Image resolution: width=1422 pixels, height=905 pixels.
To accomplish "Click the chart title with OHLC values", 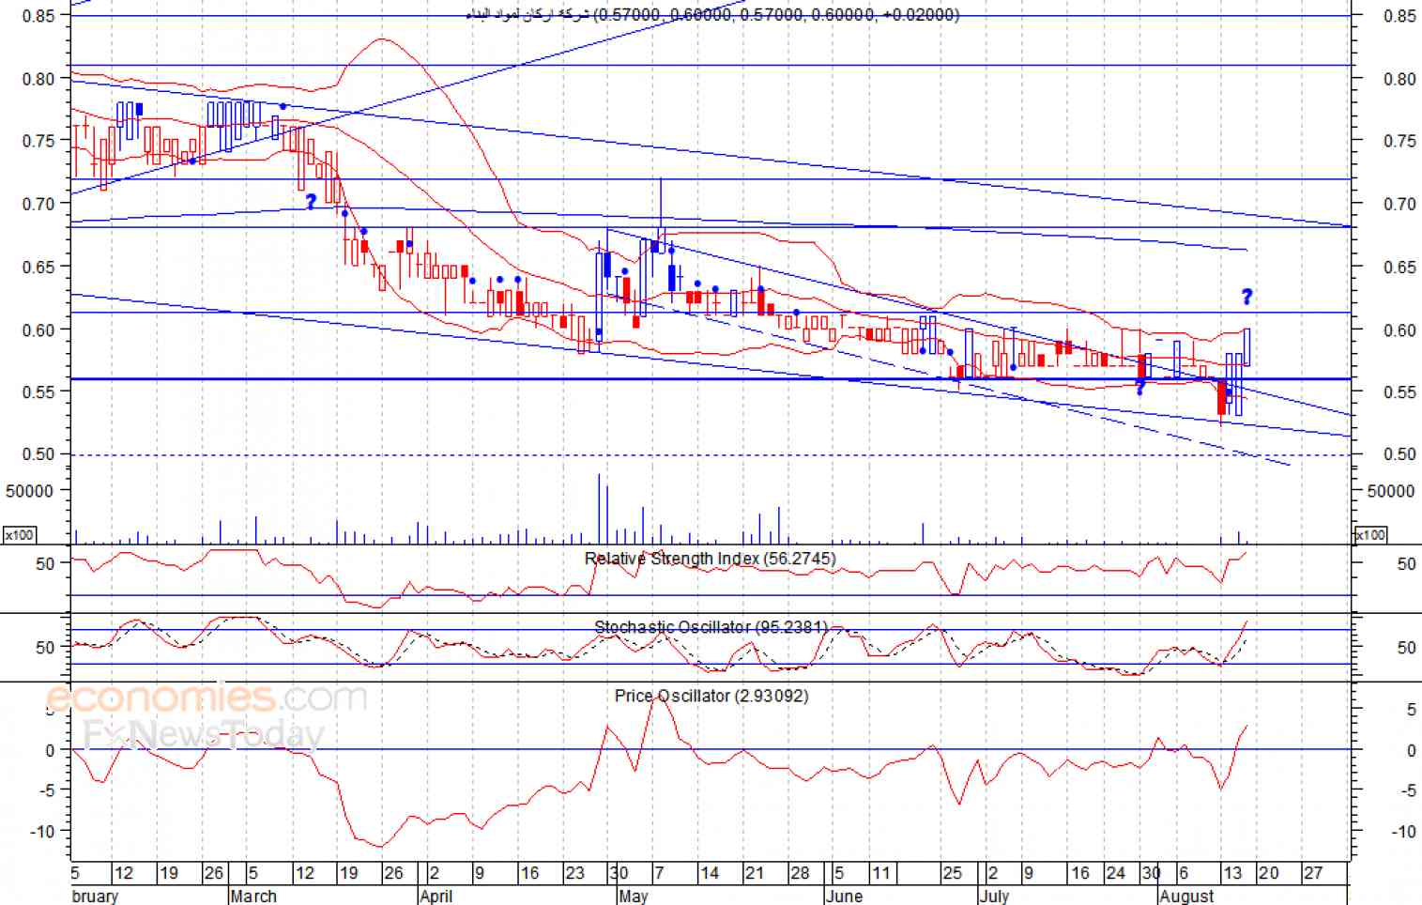I will (713, 14).
